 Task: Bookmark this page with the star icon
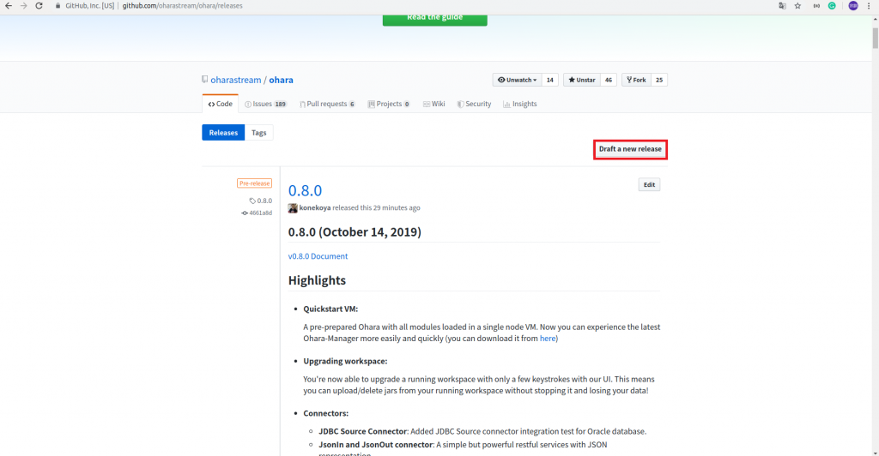coord(797,6)
